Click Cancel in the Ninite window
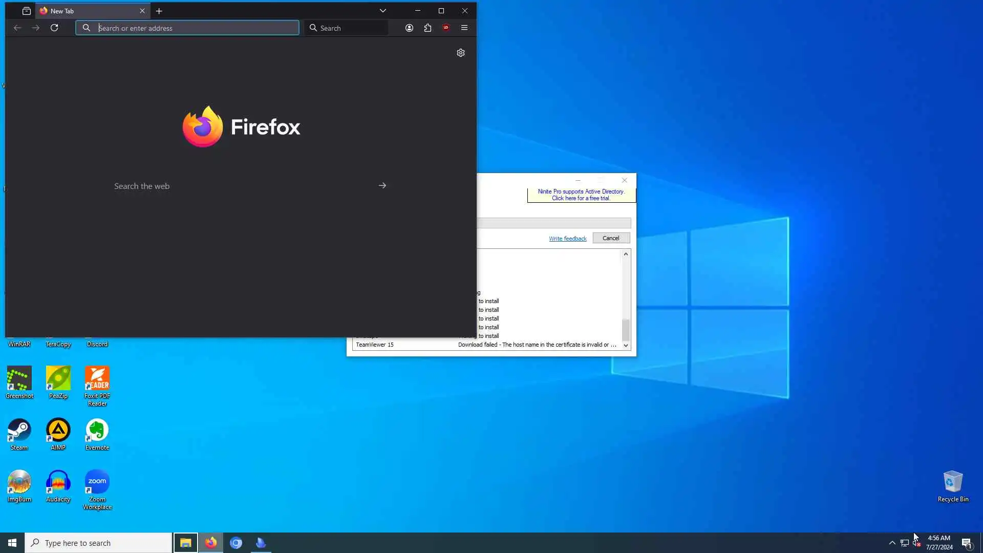The height and width of the screenshot is (553, 983). click(x=611, y=238)
